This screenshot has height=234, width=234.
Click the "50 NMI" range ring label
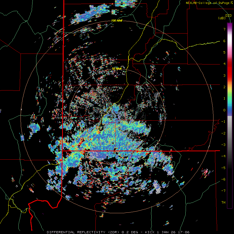click(x=117, y=69)
